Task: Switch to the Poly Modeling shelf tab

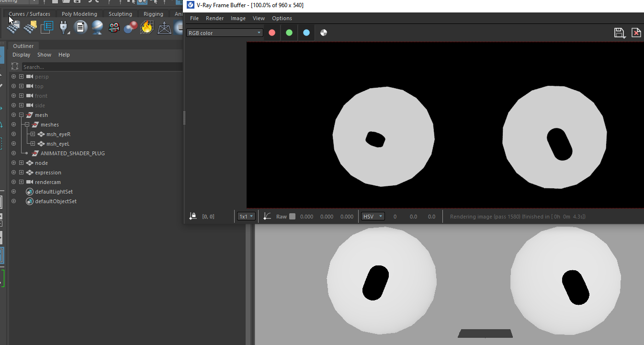Action: pos(79,14)
